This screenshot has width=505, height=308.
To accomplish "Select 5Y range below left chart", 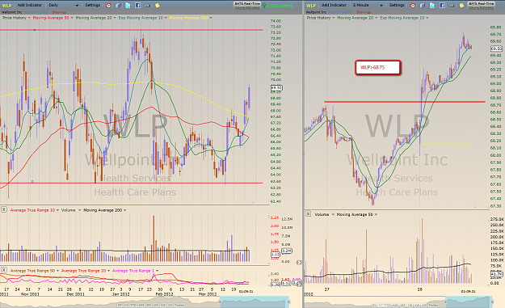I will tap(120, 305).
